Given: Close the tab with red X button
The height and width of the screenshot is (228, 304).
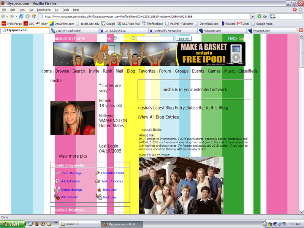Looking at the screenshot, I should pyautogui.click(x=301, y=30).
